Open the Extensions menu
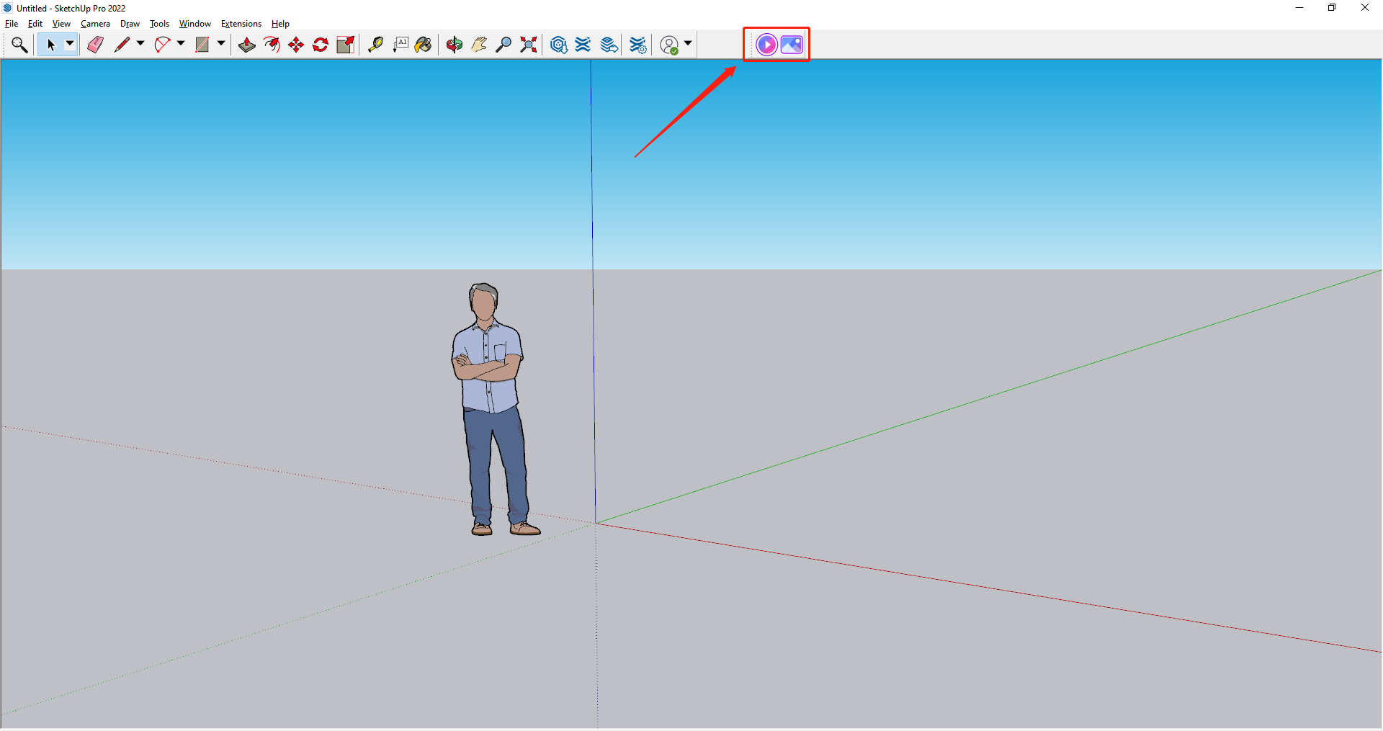This screenshot has height=731, width=1383. [241, 24]
